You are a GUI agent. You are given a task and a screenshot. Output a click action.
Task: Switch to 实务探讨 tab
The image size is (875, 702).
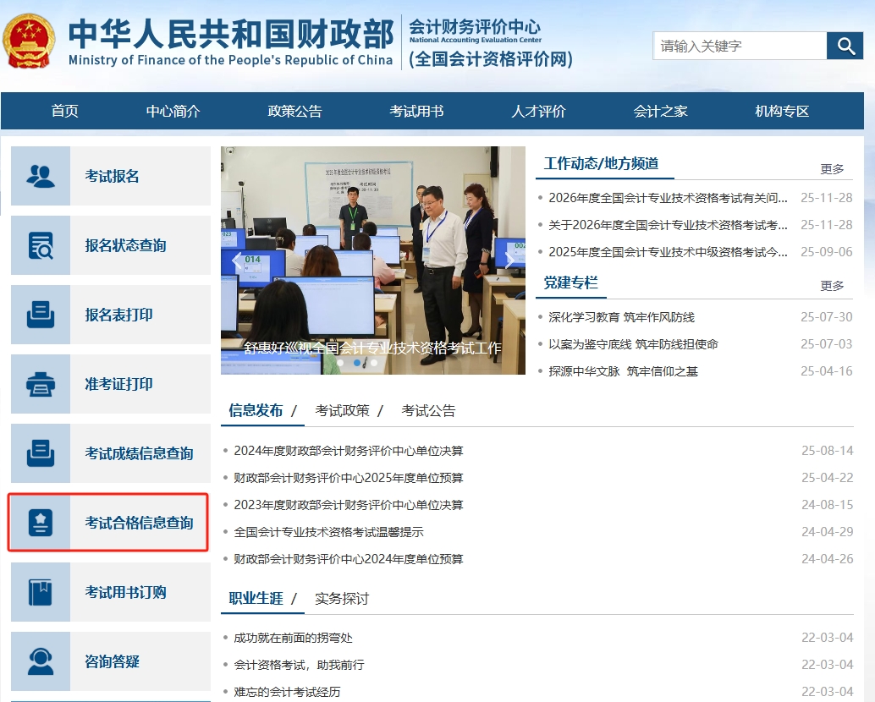click(342, 599)
